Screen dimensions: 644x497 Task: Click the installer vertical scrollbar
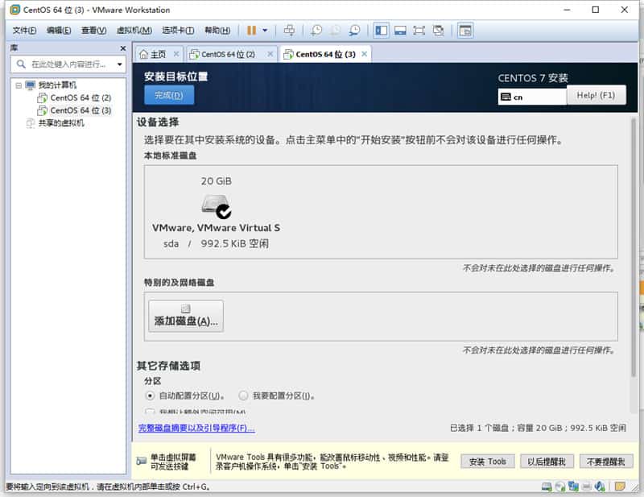[x=634, y=242]
